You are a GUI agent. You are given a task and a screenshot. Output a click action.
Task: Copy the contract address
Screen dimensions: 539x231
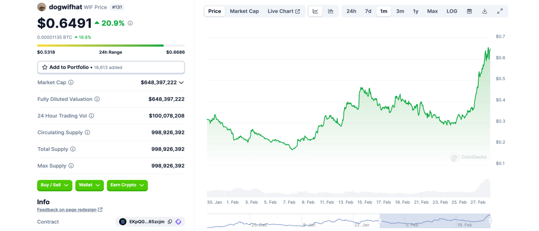[170, 222]
